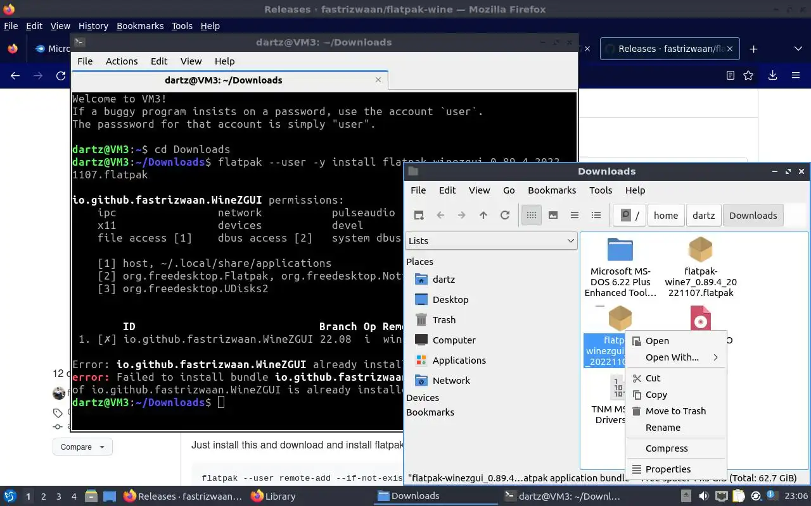Open the taskbar clock showing 23:06
Viewport: 811px width, 506px height.
(795, 497)
